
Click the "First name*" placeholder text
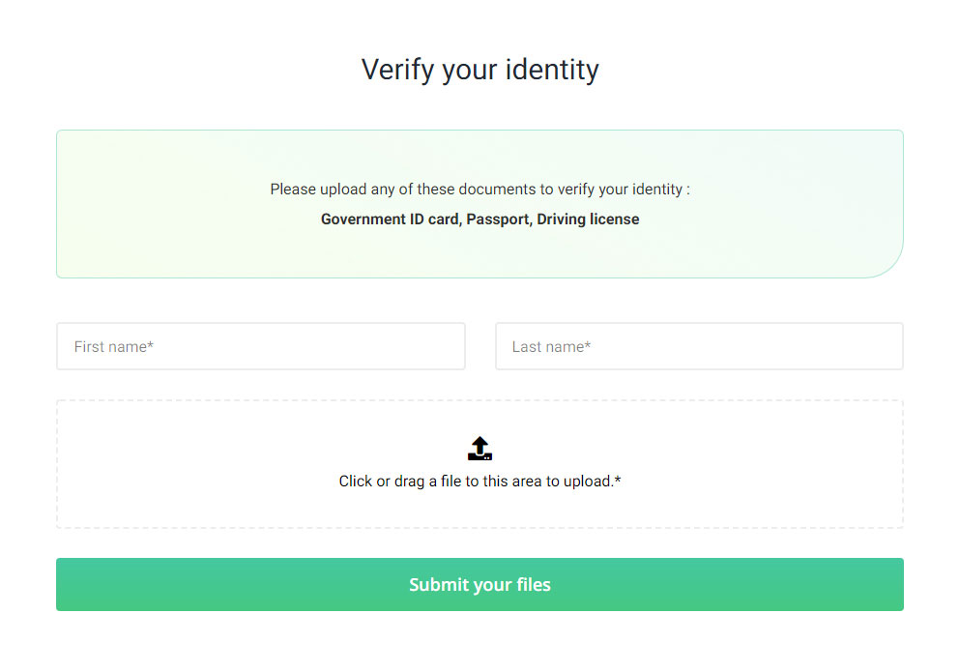pyautogui.click(x=113, y=346)
